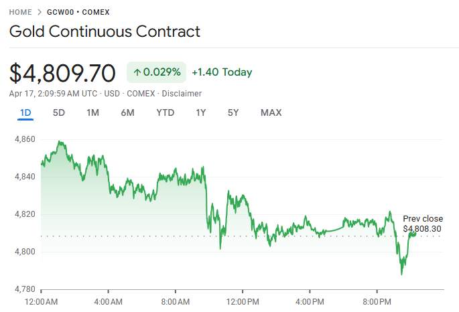This screenshot has height=312, width=459.
Task: Click the 12:00 PM time axis label
Action: coord(243,301)
